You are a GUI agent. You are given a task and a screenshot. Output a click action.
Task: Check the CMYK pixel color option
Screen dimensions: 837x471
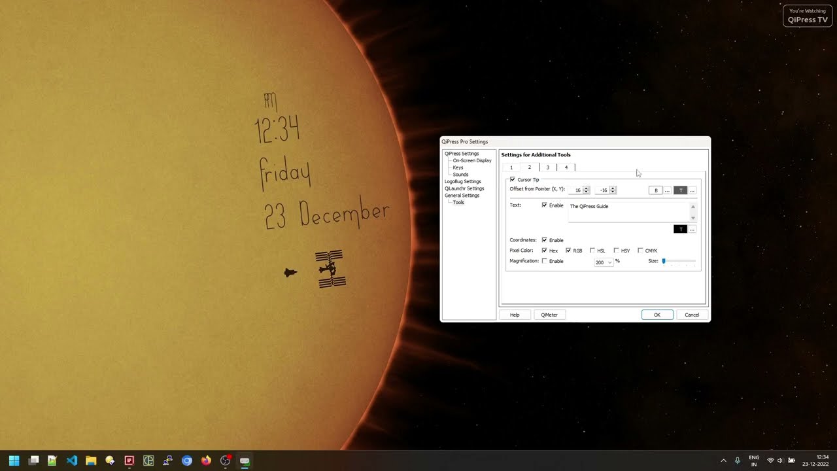click(x=640, y=251)
